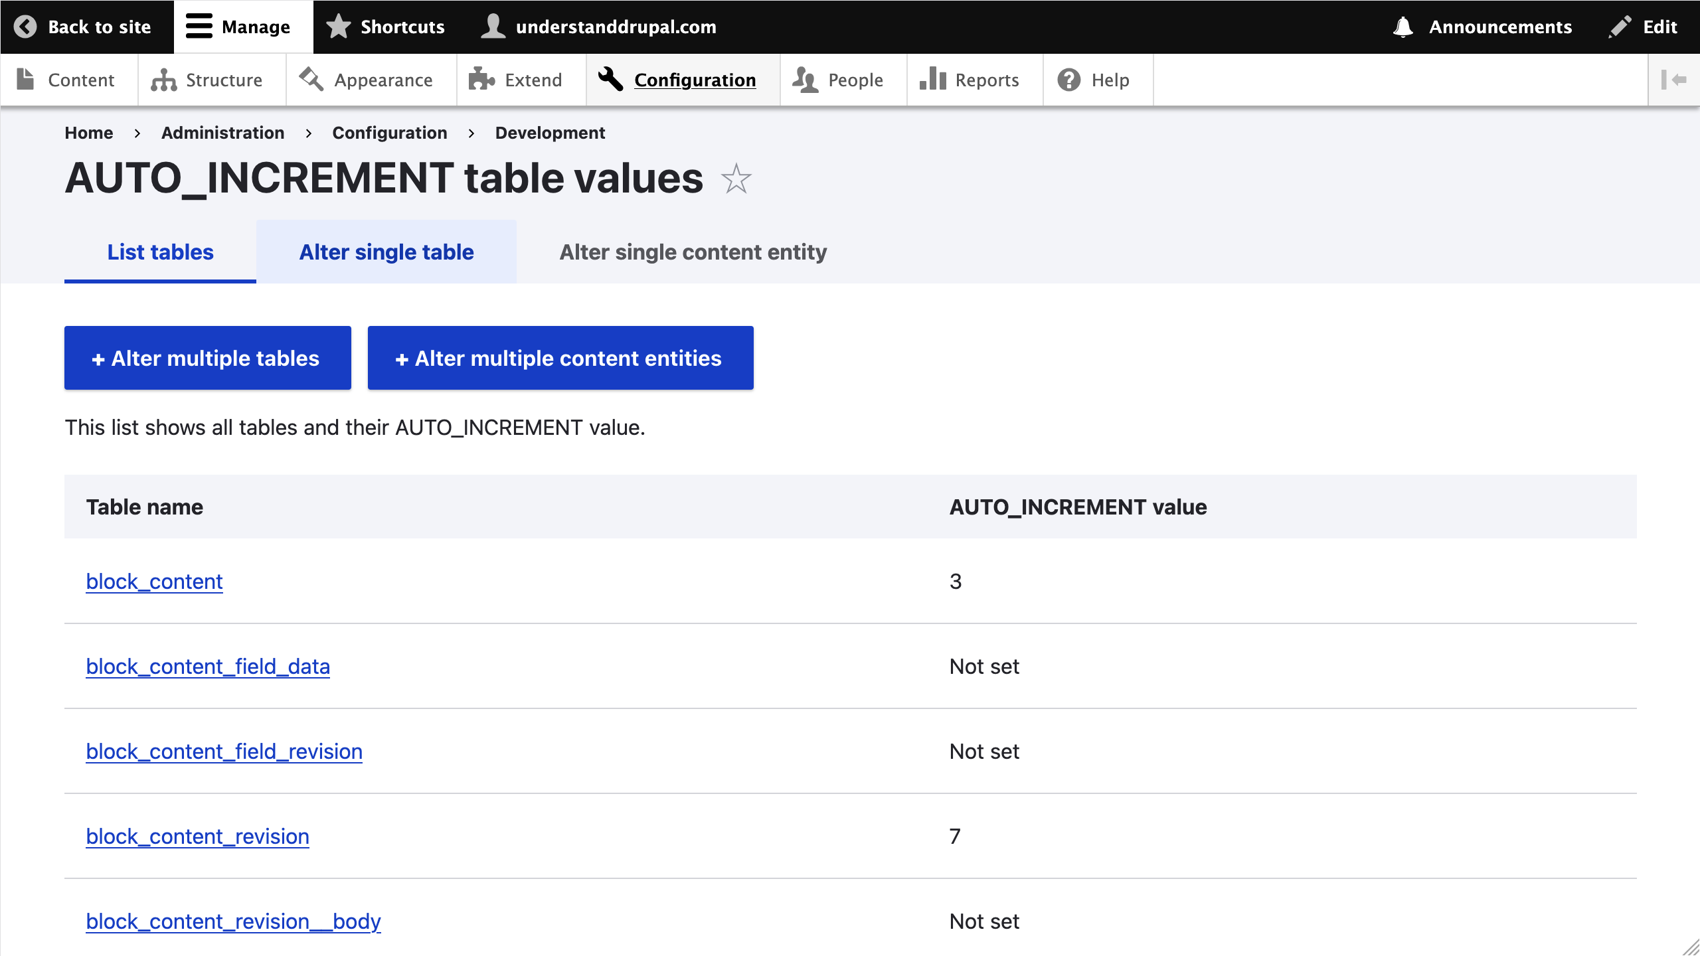The height and width of the screenshot is (956, 1700).
Task: Open block_content_field_data table link
Action: (208, 666)
